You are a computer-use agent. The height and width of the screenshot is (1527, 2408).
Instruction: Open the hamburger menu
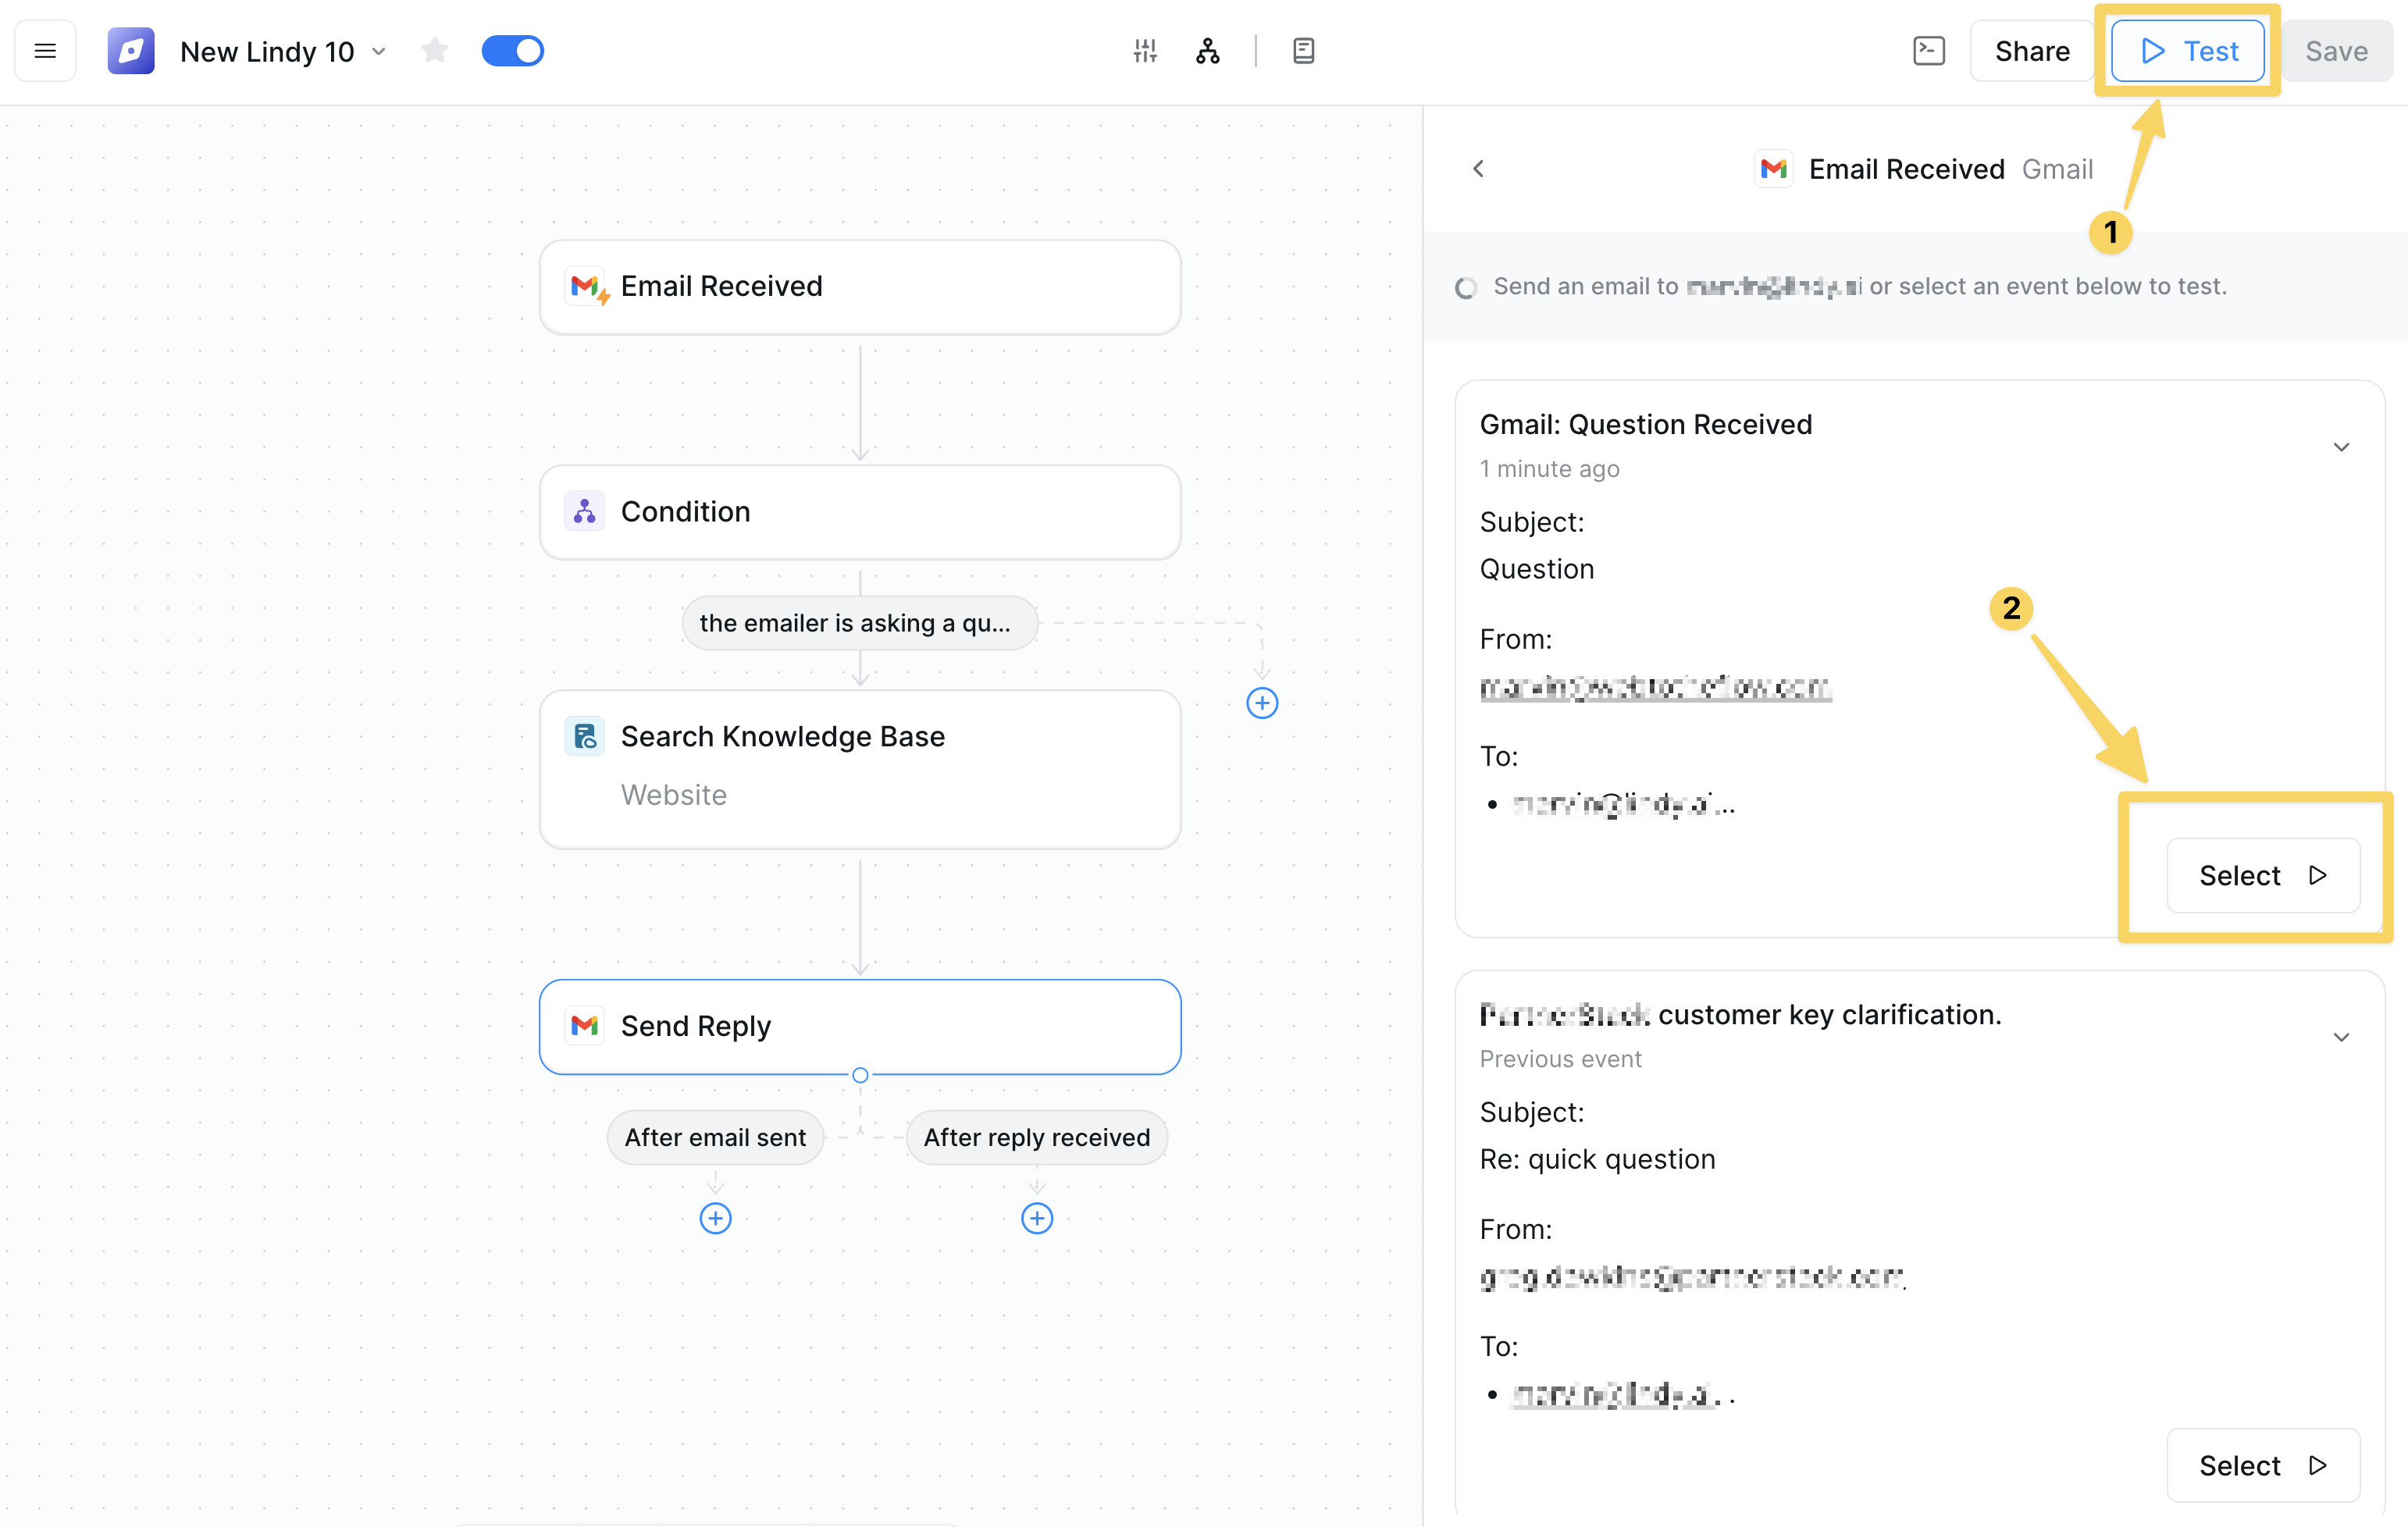tap(45, 50)
